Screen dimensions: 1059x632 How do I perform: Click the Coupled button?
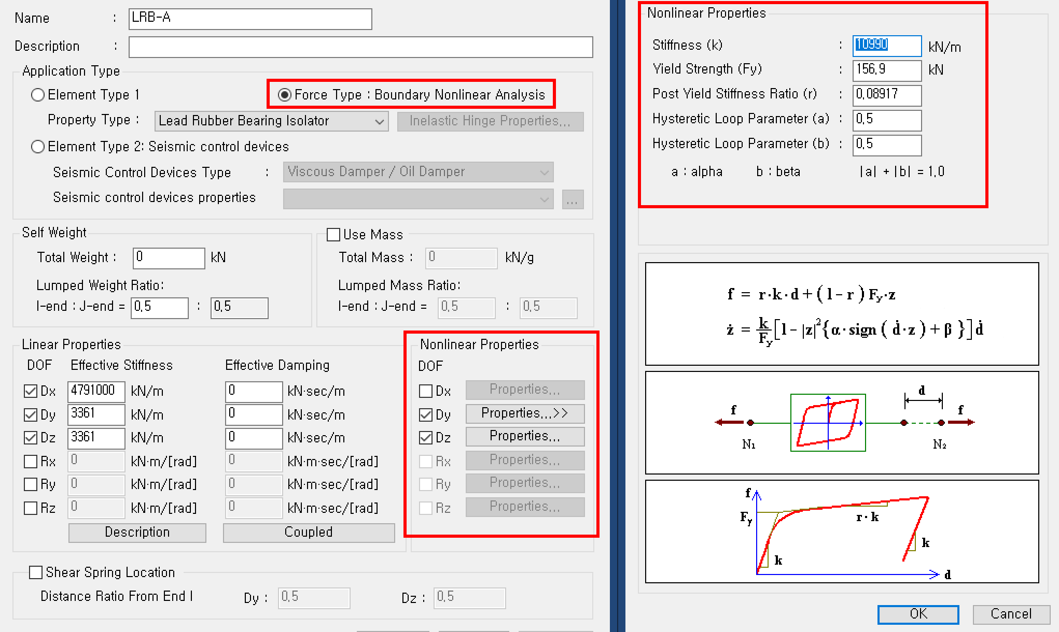pos(309,532)
